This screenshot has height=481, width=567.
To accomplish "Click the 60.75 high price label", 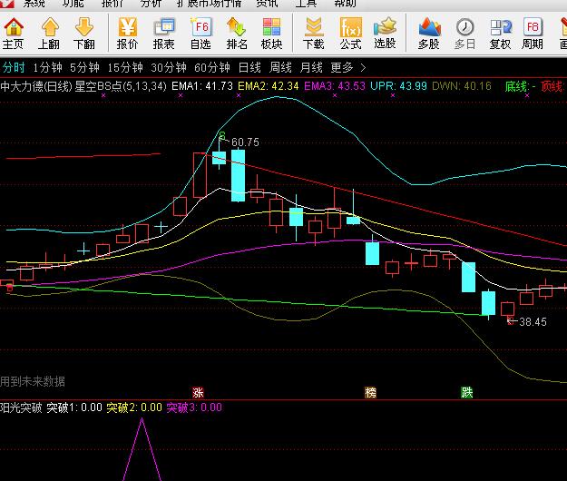I will coord(245,142).
